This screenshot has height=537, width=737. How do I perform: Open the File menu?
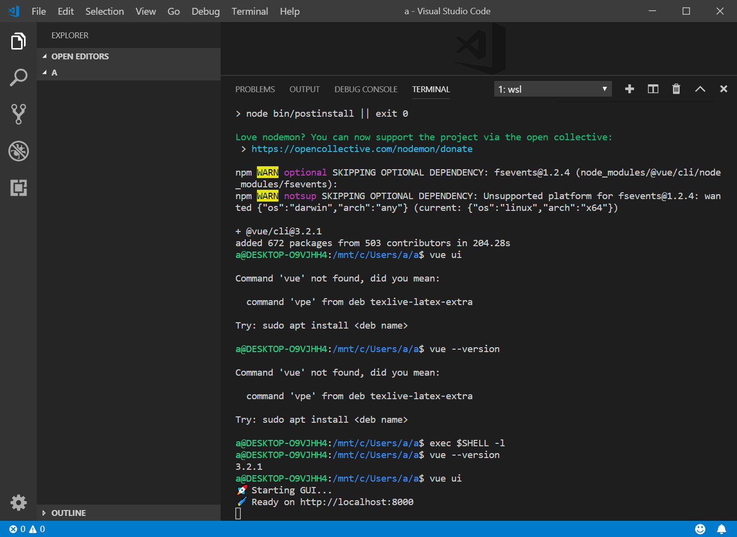coord(39,11)
